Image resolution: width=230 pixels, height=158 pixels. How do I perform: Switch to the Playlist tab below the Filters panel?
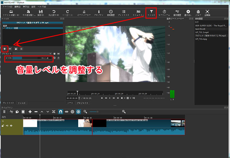pos(8,103)
